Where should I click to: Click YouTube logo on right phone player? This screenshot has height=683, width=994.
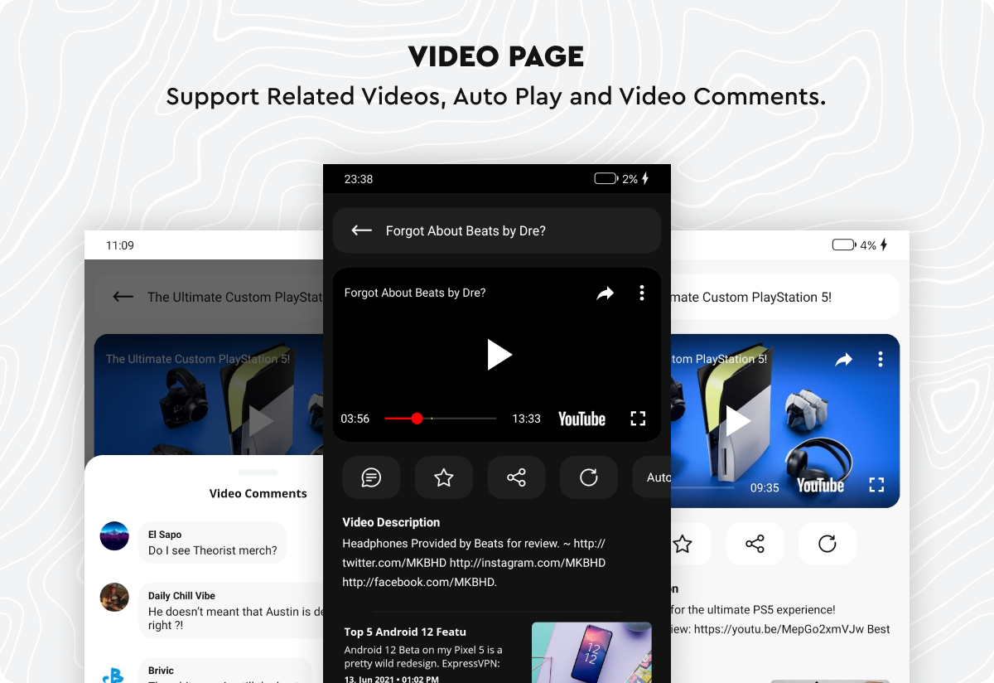click(x=820, y=486)
